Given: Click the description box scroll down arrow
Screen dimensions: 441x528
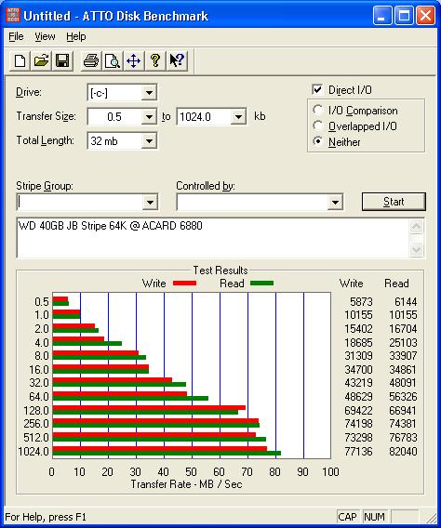Looking at the screenshot, I should click(416, 250).
